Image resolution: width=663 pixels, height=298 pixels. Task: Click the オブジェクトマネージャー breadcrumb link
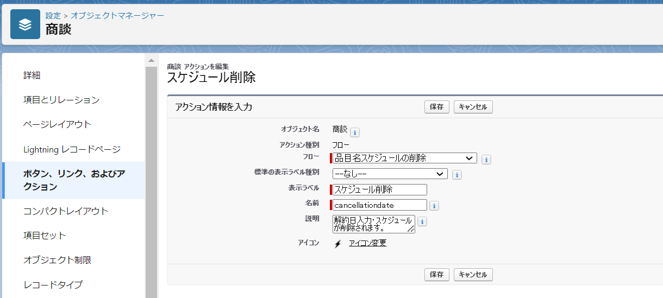pos(117,15)
